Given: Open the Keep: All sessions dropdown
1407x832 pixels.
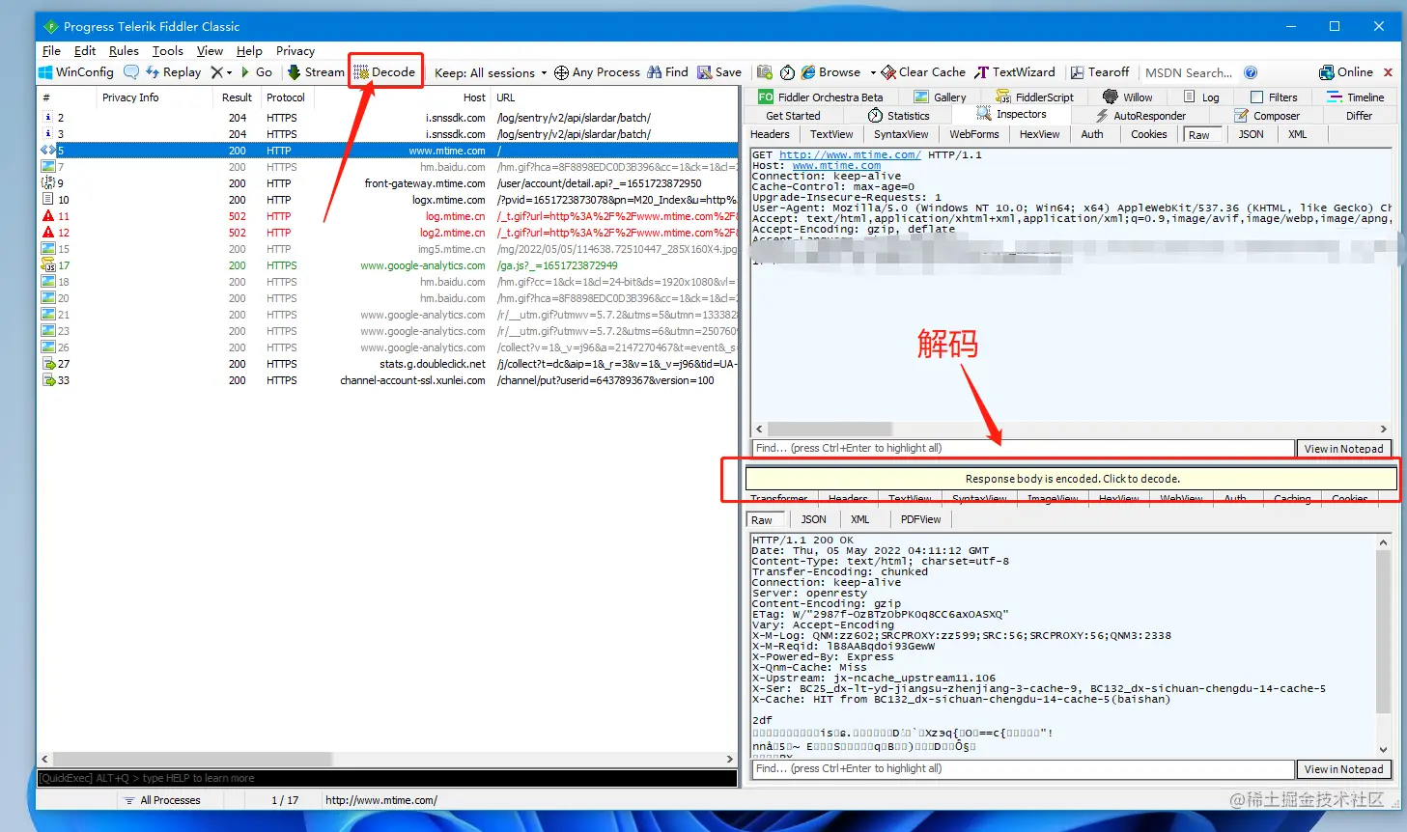Looking at the screenshot, I should click(x=491, y=72).
